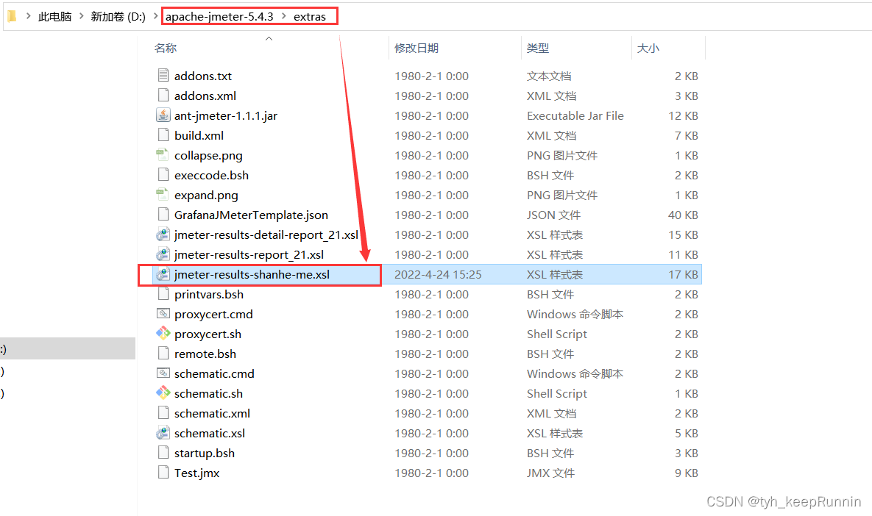Select file name jmeter-results-report_21.xsl
Viewport: 872px width, 516px height.
(x=249, y=255)
